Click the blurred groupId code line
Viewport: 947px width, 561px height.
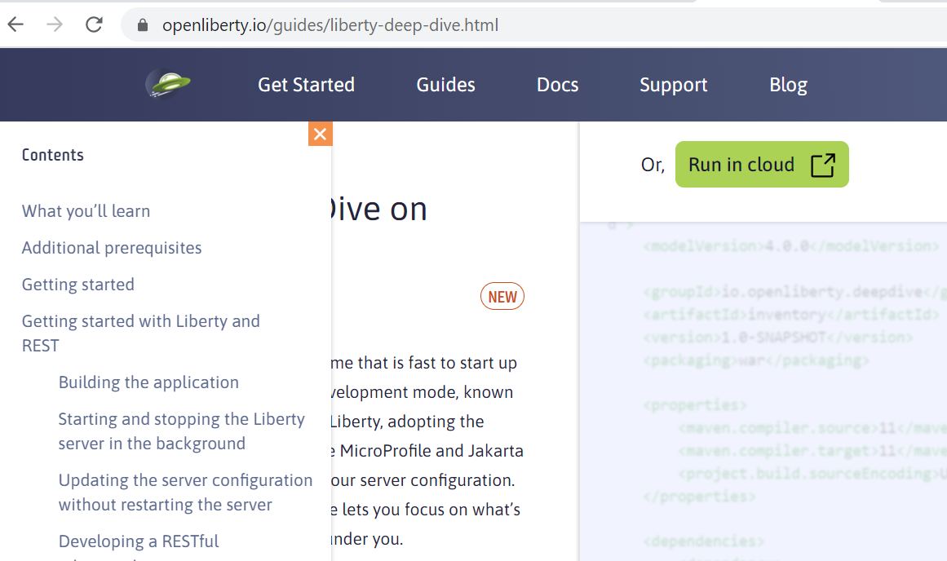(794, 292)
